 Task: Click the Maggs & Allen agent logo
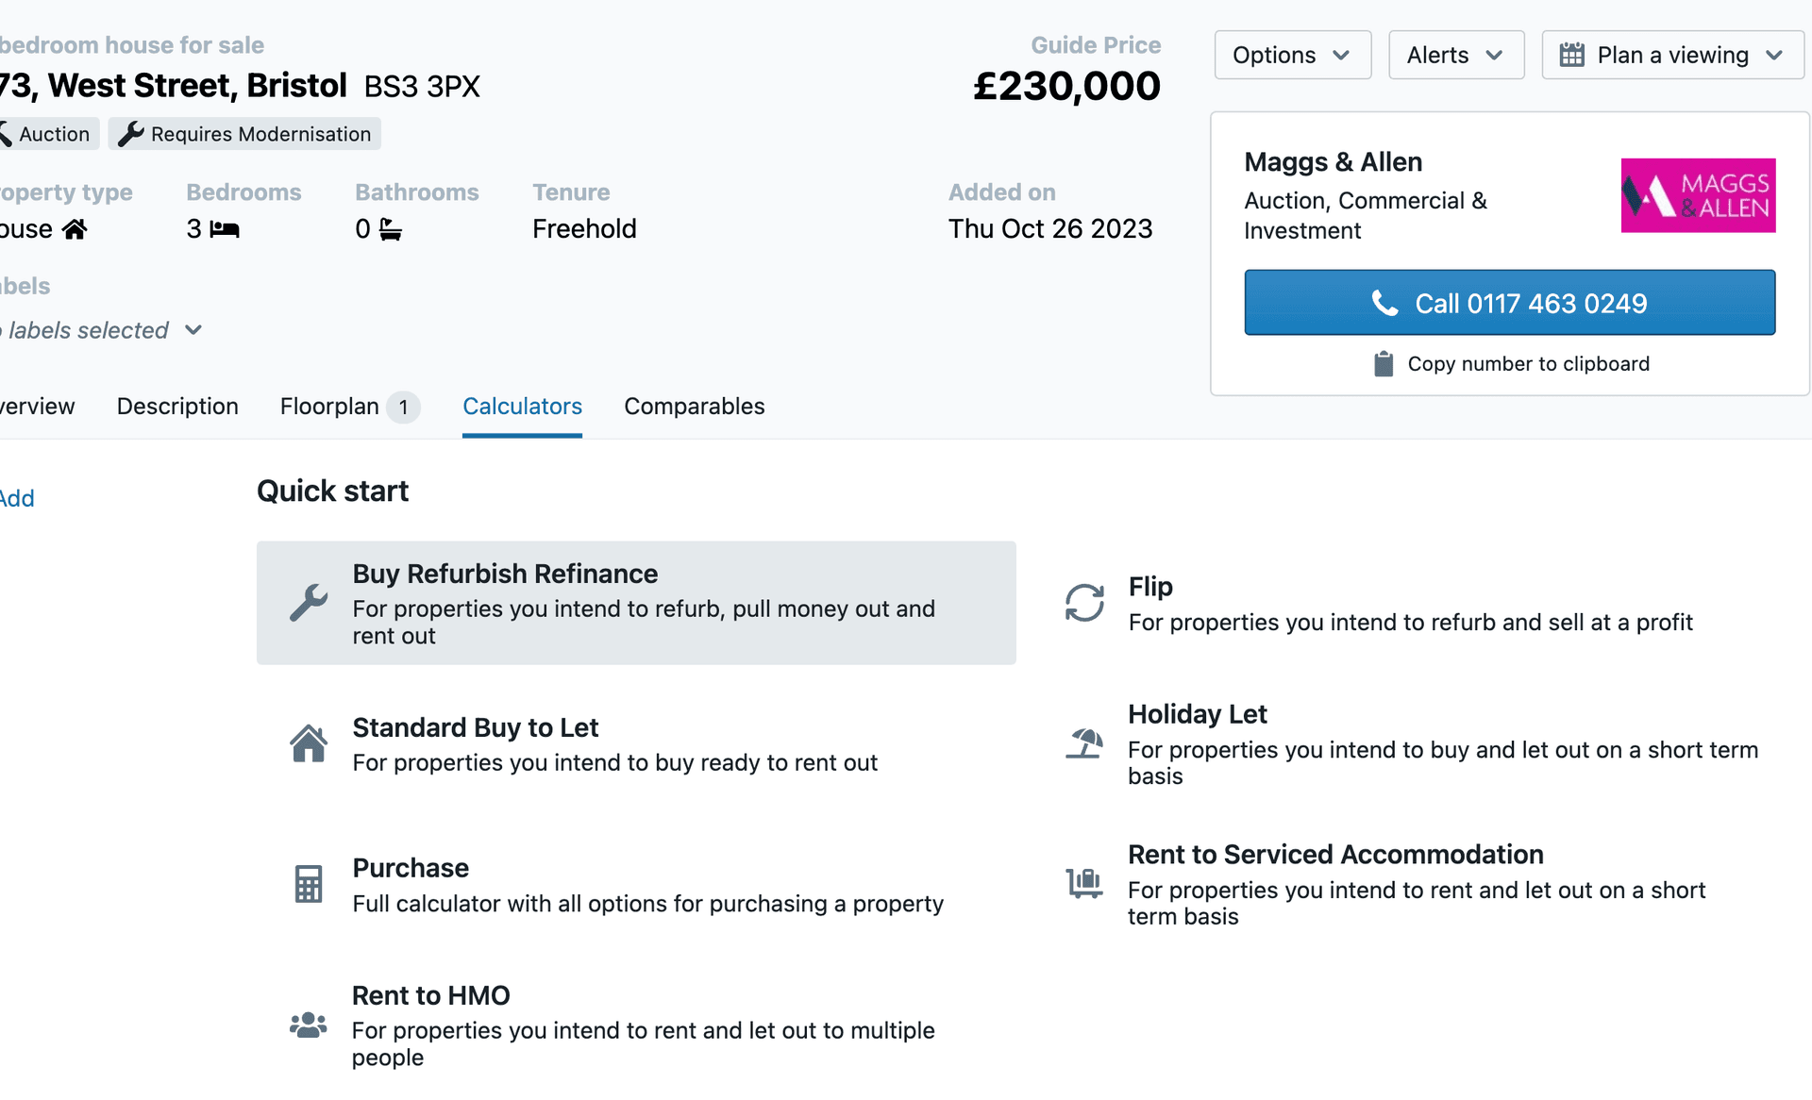tap(1698, 195)
